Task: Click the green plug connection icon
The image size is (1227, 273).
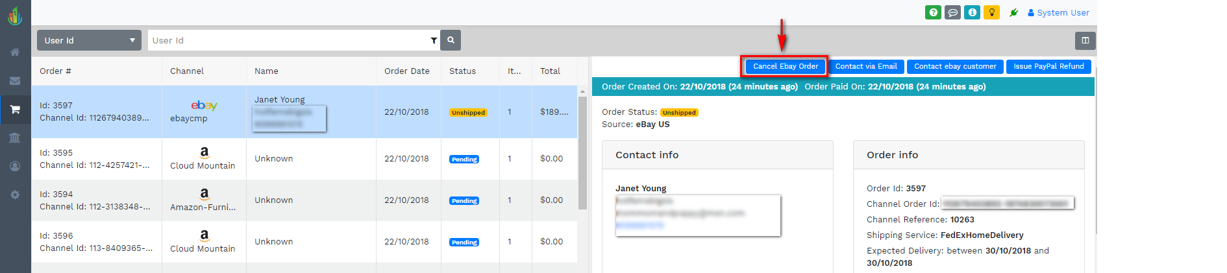Action: (x=1013, y=12)
